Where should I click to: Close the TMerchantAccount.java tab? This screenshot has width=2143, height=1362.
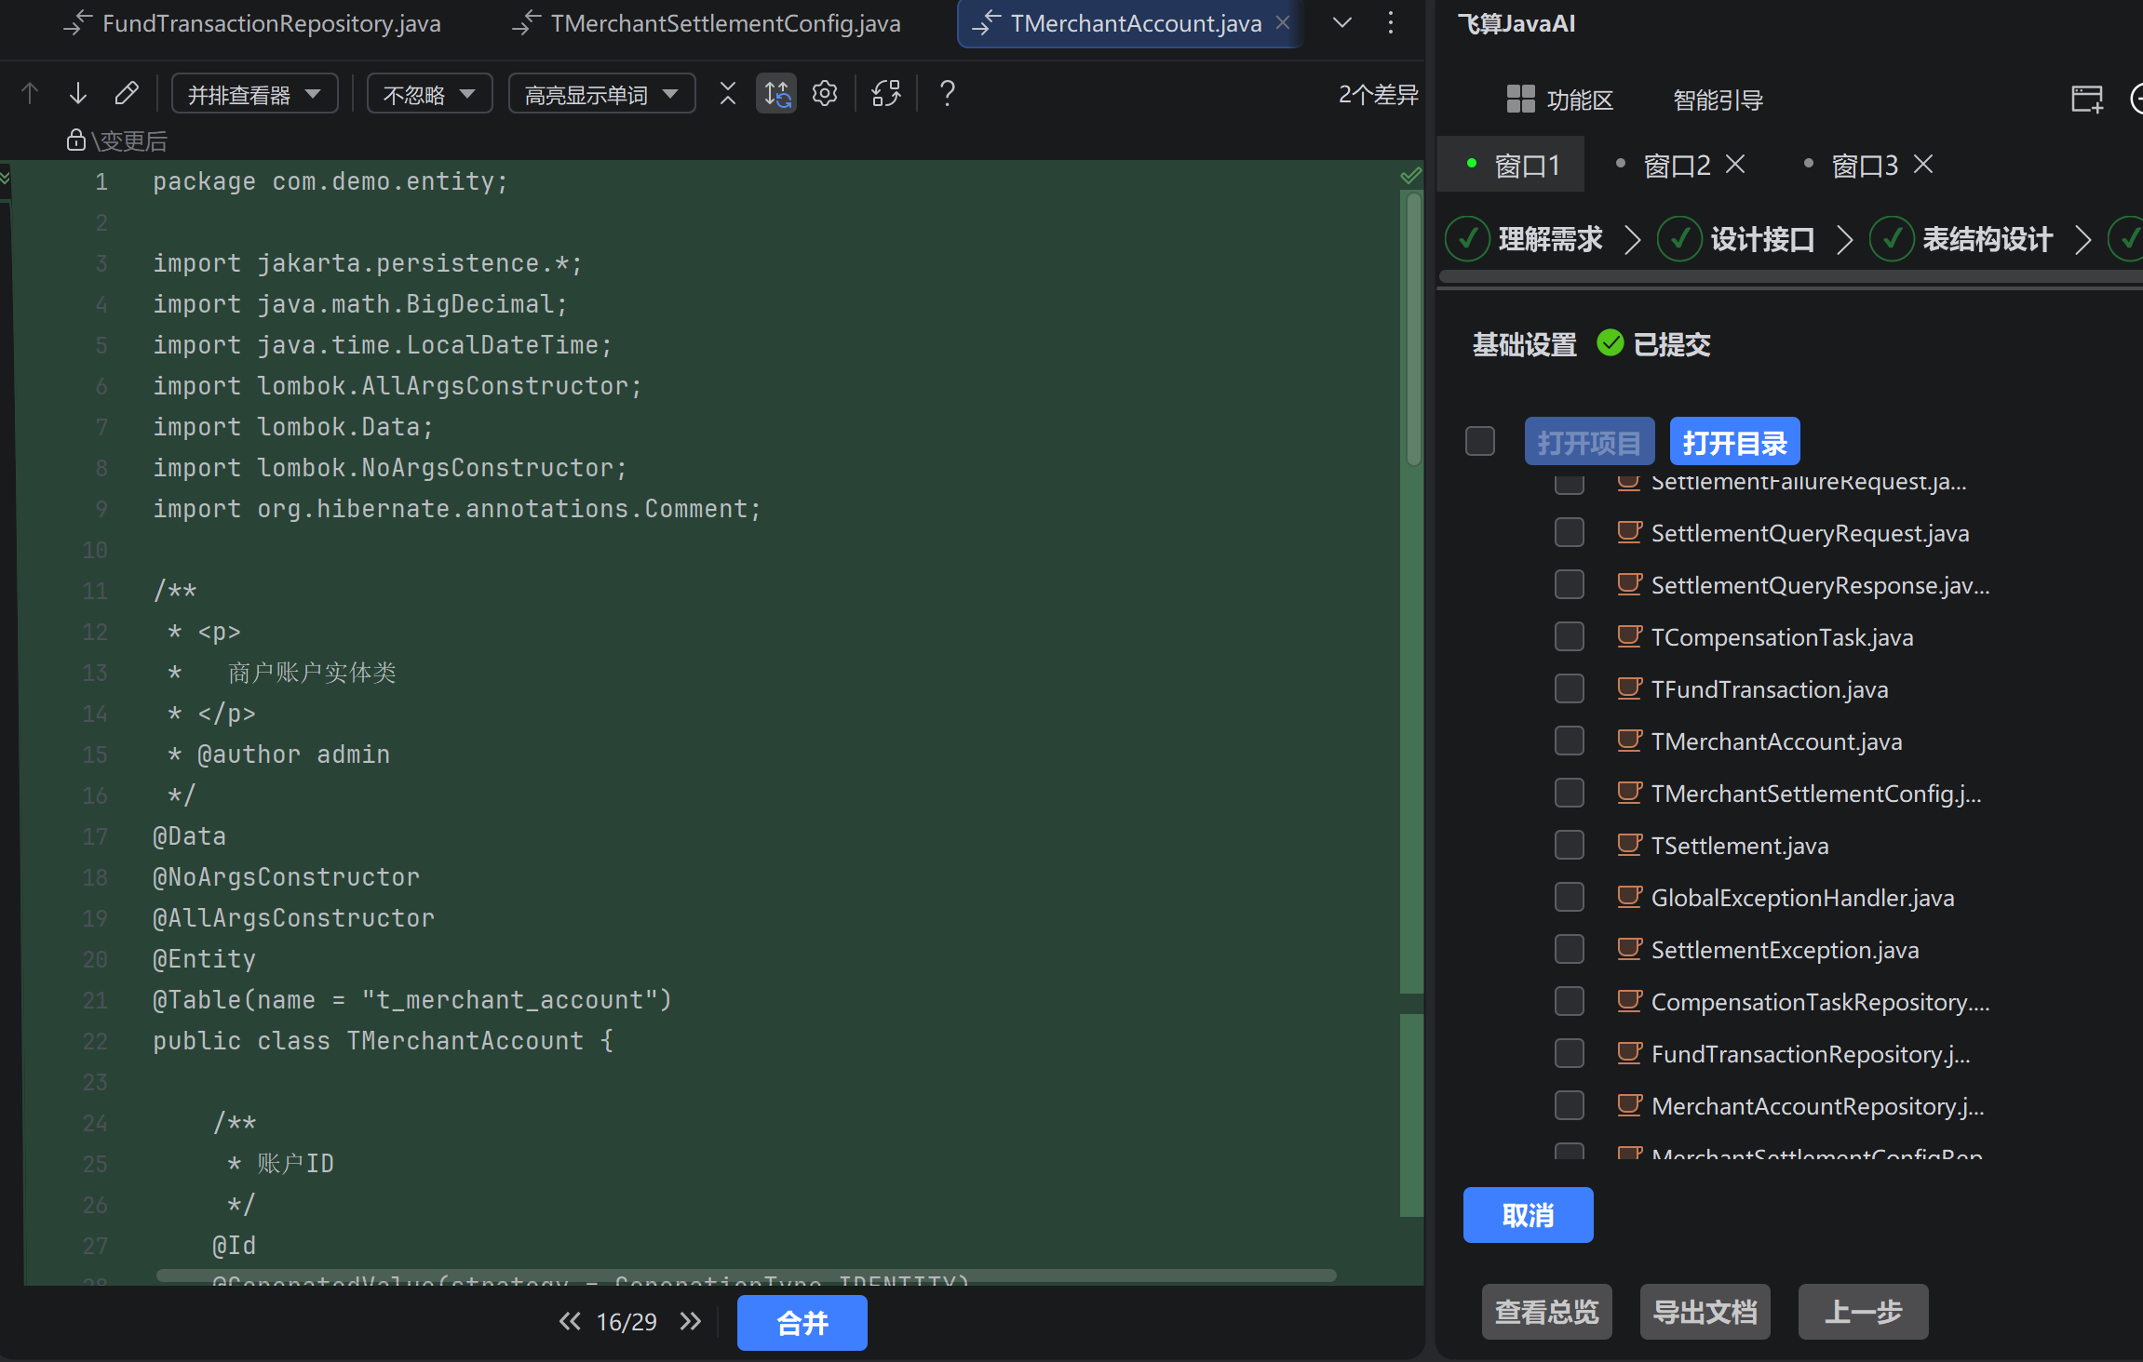pos(1283,22)
